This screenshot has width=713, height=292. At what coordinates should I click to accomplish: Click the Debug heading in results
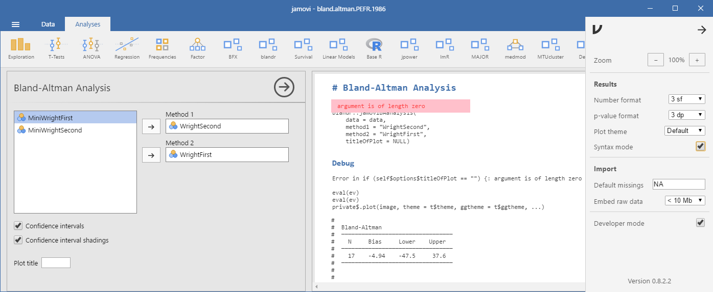coord(343,163)
